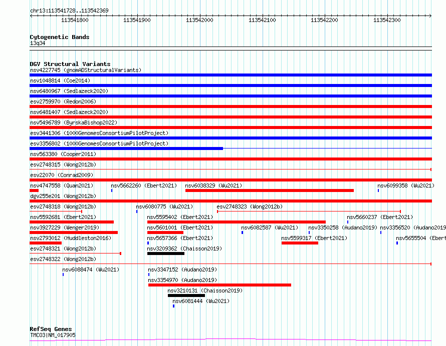The height and width of the screenshot is (346, 446).
Task: Open nsv3347152 (Audano2019) variant
Action: click(x=182, y=269)
